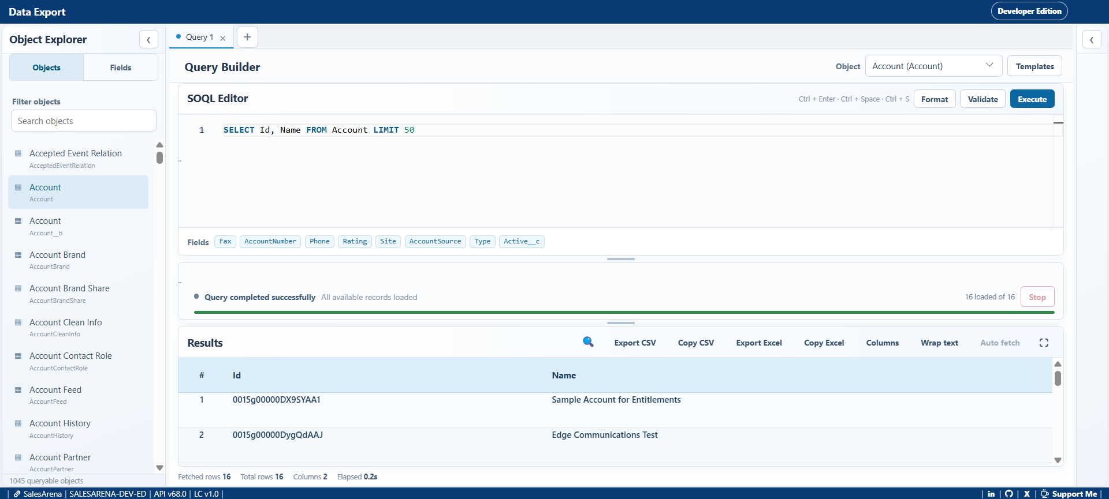Click the Support Me coffee link
Screen dimensions: 1109x499
tap(1069, 494)
